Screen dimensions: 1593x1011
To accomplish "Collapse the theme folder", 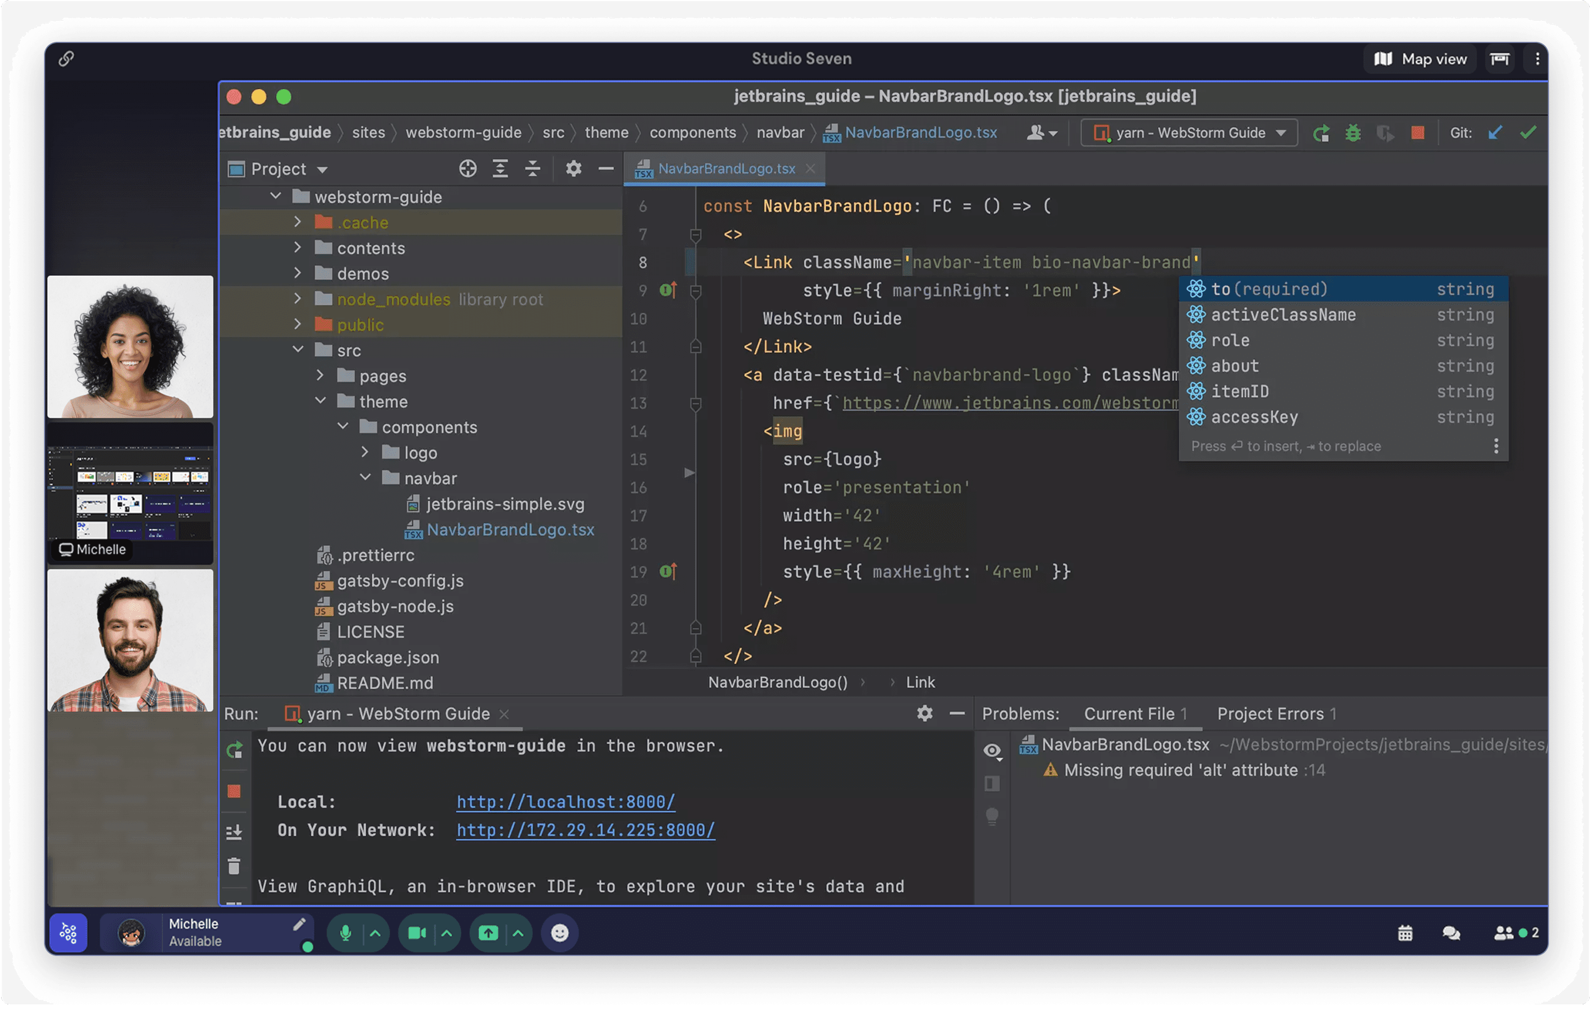I will [x=321, y=401].
